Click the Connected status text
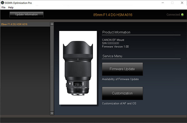This screenshot has height=123, width=187. 173,15
